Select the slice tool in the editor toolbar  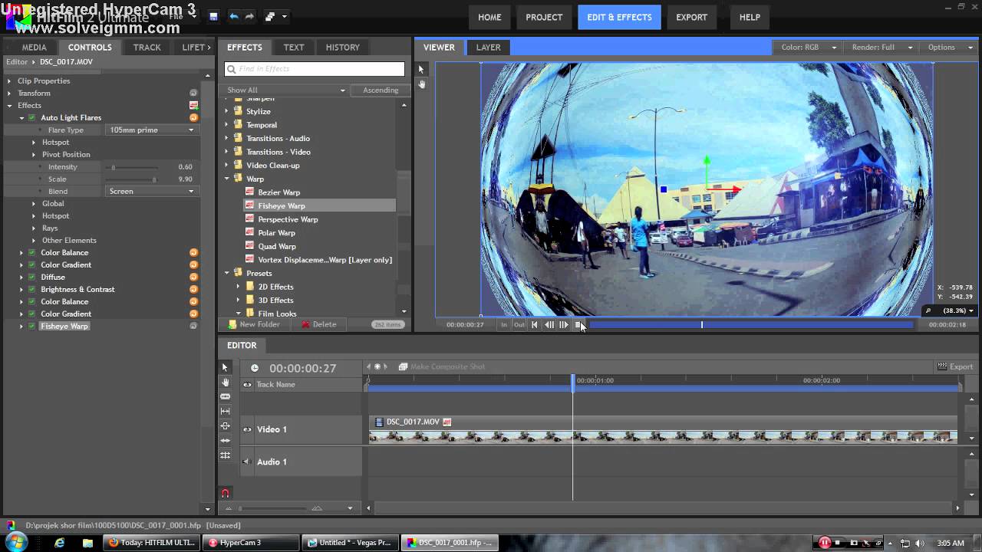[x=225, y=396]
